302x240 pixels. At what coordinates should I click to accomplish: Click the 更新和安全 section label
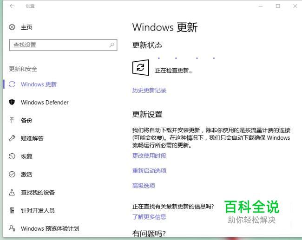pos(23,69)
